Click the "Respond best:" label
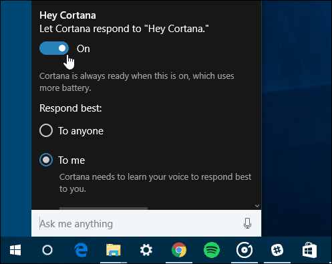 71,108
